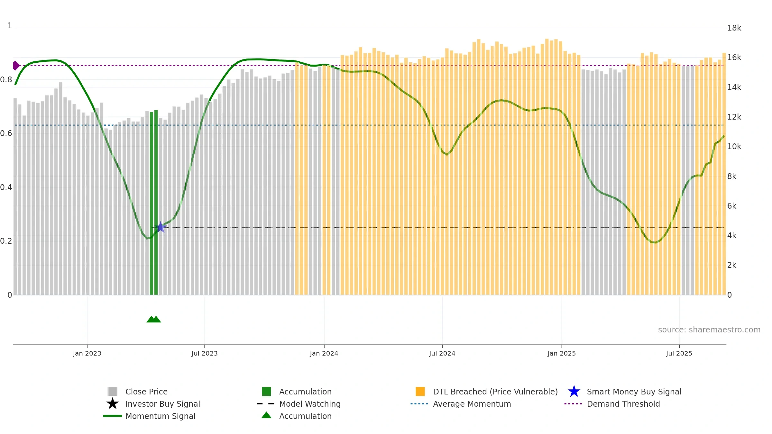Click the green Accumulation square legend swatch
772x434 pixels.
point(266,392)
